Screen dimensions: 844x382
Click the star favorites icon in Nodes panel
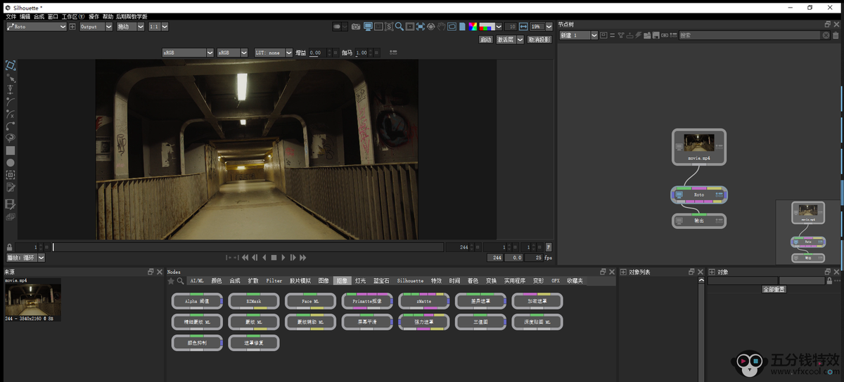coord(171,281)
